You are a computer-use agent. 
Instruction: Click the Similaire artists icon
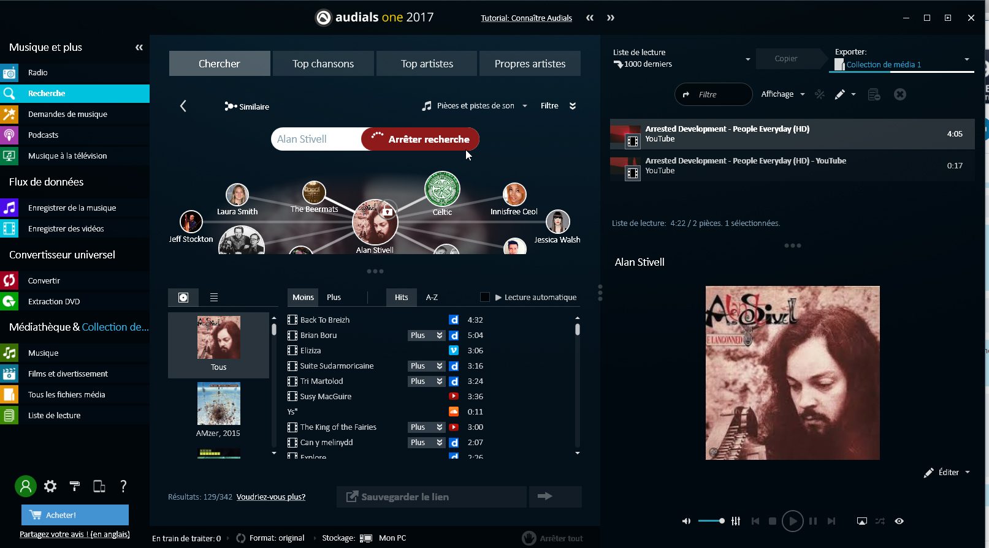pyautogui.click(x=231, y=107)
